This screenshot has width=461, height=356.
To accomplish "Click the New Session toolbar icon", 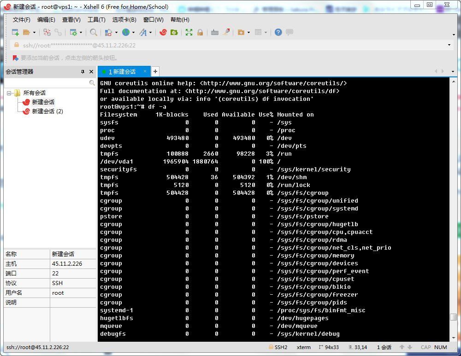I will [15, 32].
